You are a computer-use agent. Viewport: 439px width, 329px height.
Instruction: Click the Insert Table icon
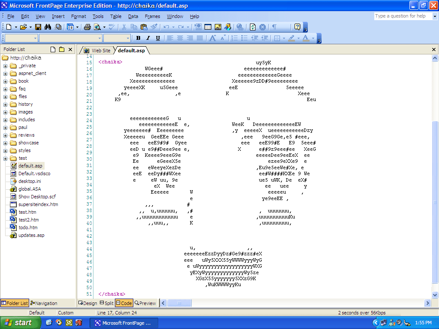pos(208,27)
